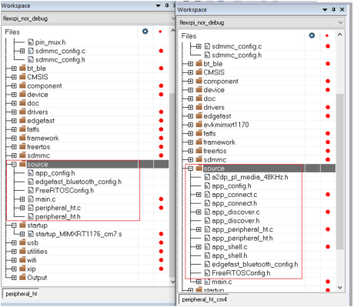Select the evkmimxrt1170 folder
The image size is (354, 307).
[x=226, y=125]
